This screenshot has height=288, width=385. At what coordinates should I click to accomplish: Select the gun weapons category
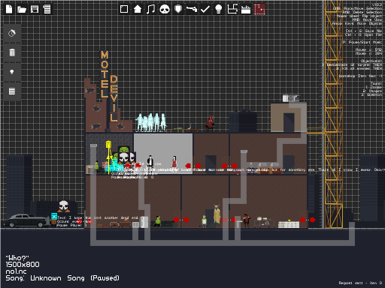(192, 9)
